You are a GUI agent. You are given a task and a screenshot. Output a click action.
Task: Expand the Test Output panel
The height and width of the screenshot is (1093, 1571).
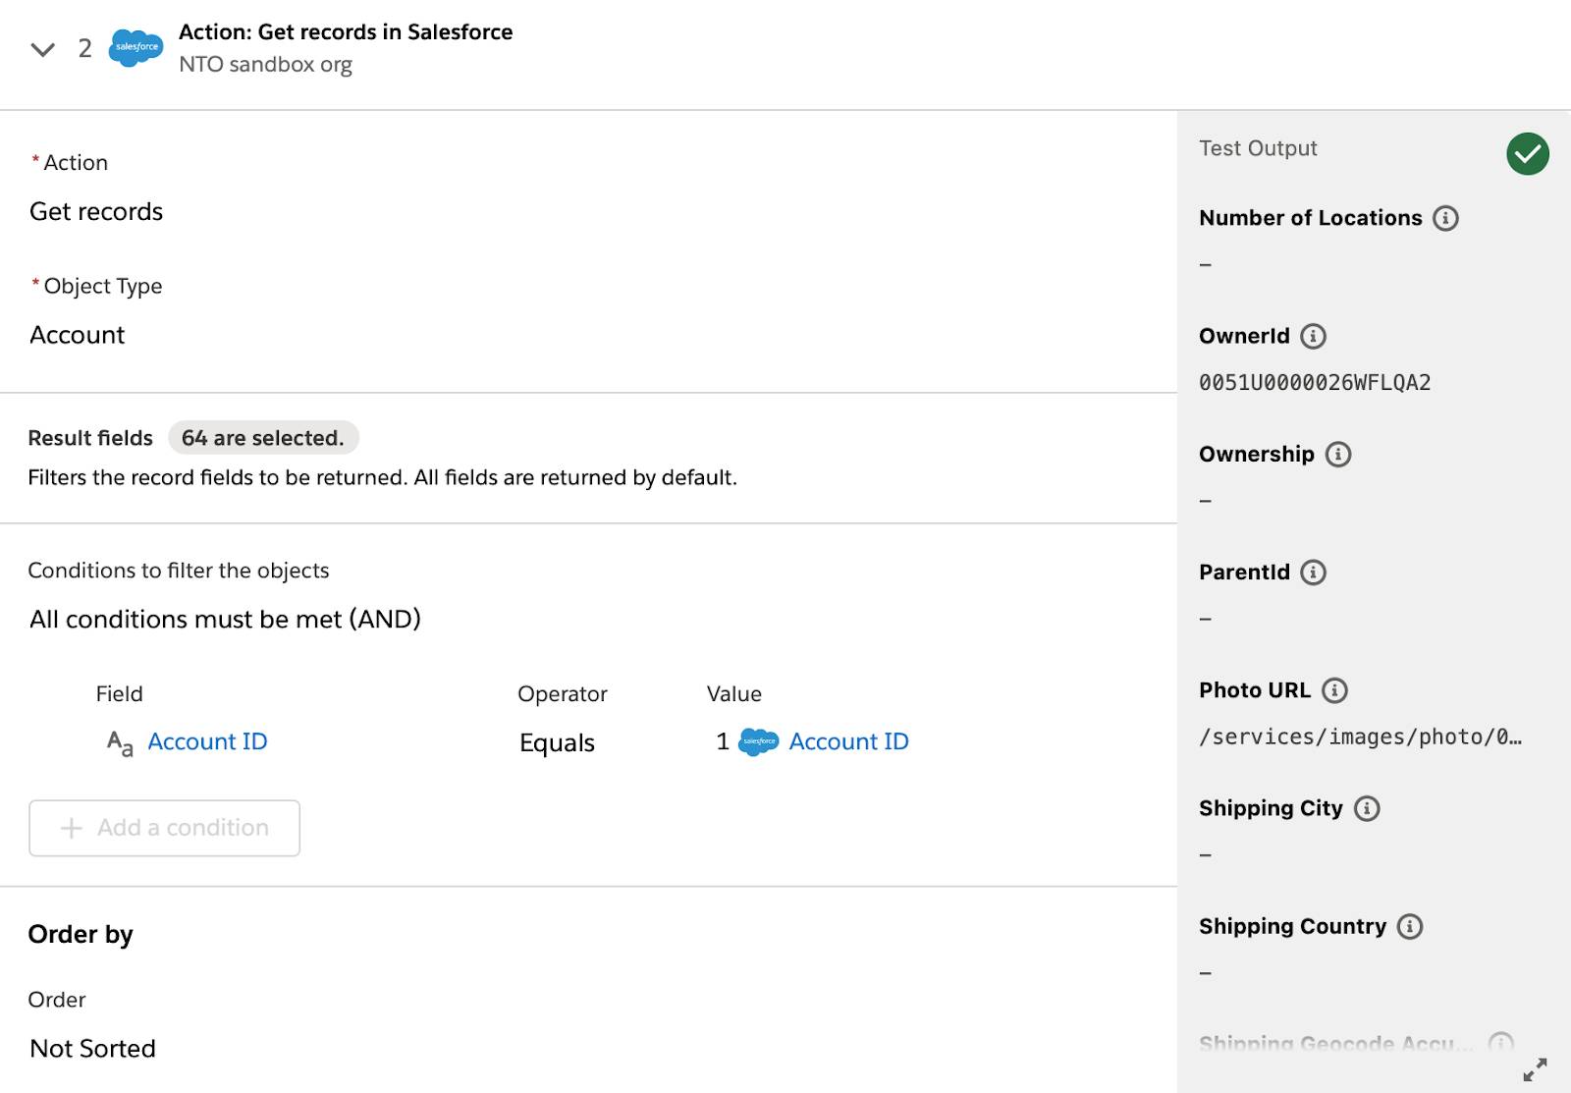[1535, 1069]
